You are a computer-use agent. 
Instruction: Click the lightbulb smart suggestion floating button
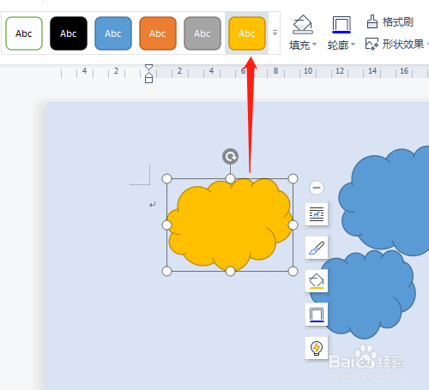pos(317,348)
